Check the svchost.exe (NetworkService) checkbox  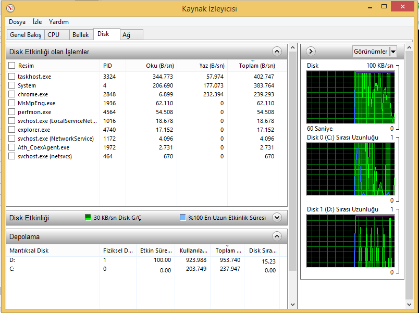click(11, 139)
